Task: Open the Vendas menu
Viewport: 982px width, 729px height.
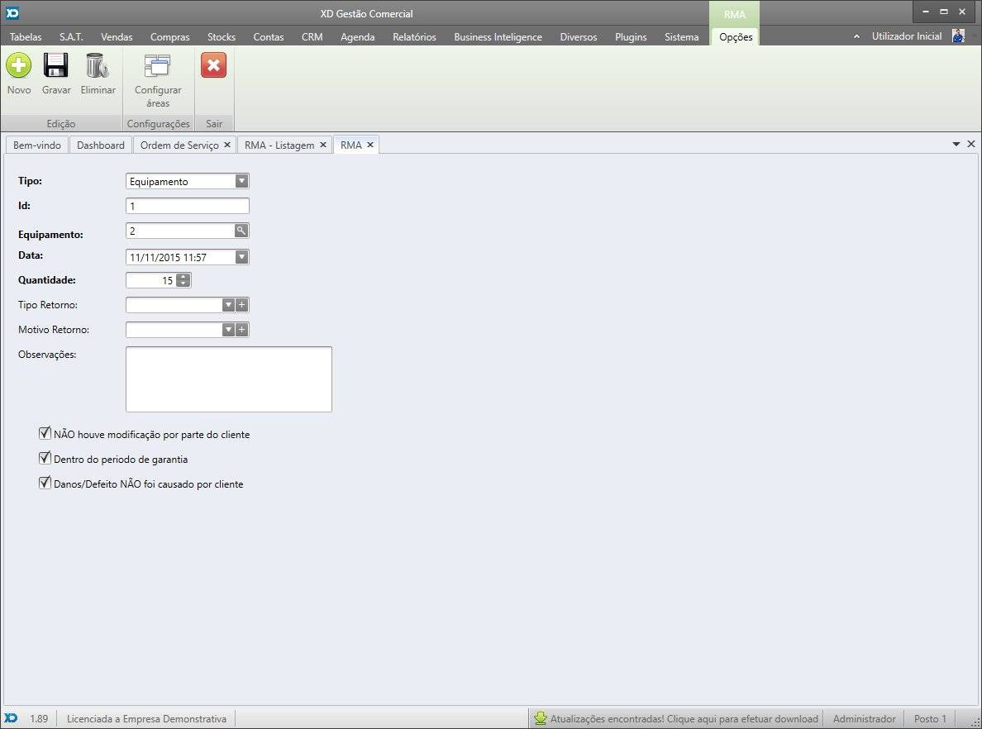Action: point(117,36)
